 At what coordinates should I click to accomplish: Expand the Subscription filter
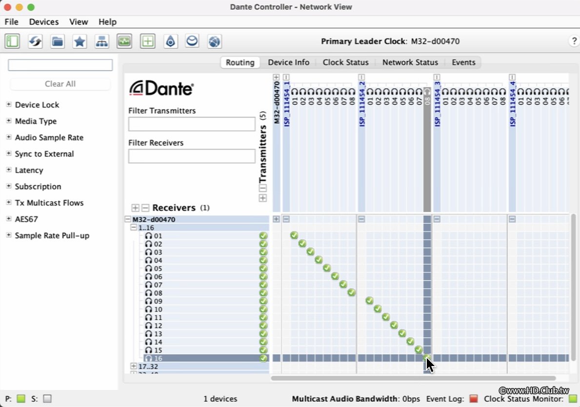point(8,186)
